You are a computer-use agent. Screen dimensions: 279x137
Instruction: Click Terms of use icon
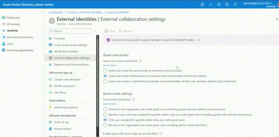coord(51,122)
